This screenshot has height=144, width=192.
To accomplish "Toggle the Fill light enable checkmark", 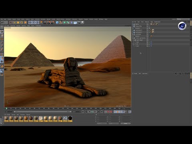I will pyautogui.click(x=149, y=44).
